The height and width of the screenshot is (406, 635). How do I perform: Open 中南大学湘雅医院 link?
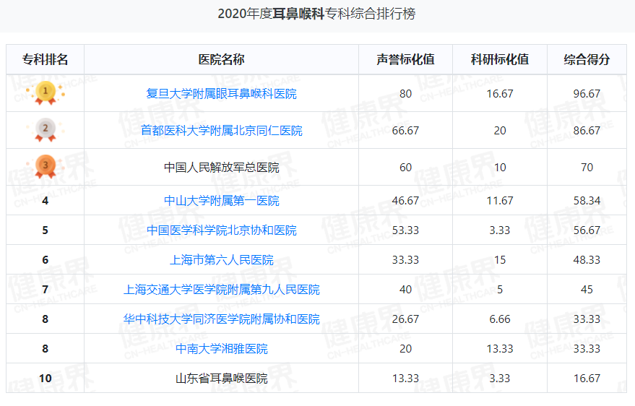221,348
